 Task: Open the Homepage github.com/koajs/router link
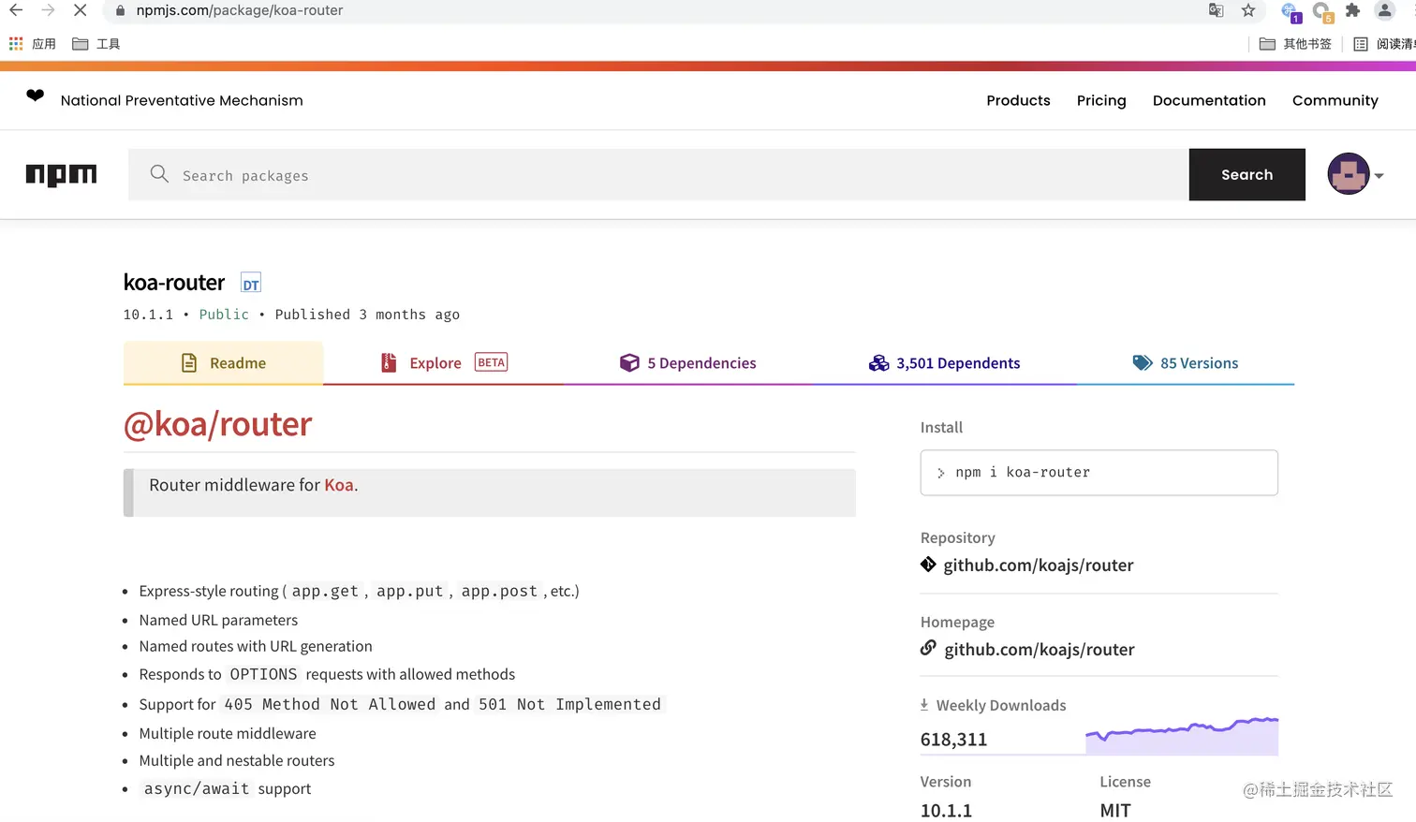(x=1040, y=649)
